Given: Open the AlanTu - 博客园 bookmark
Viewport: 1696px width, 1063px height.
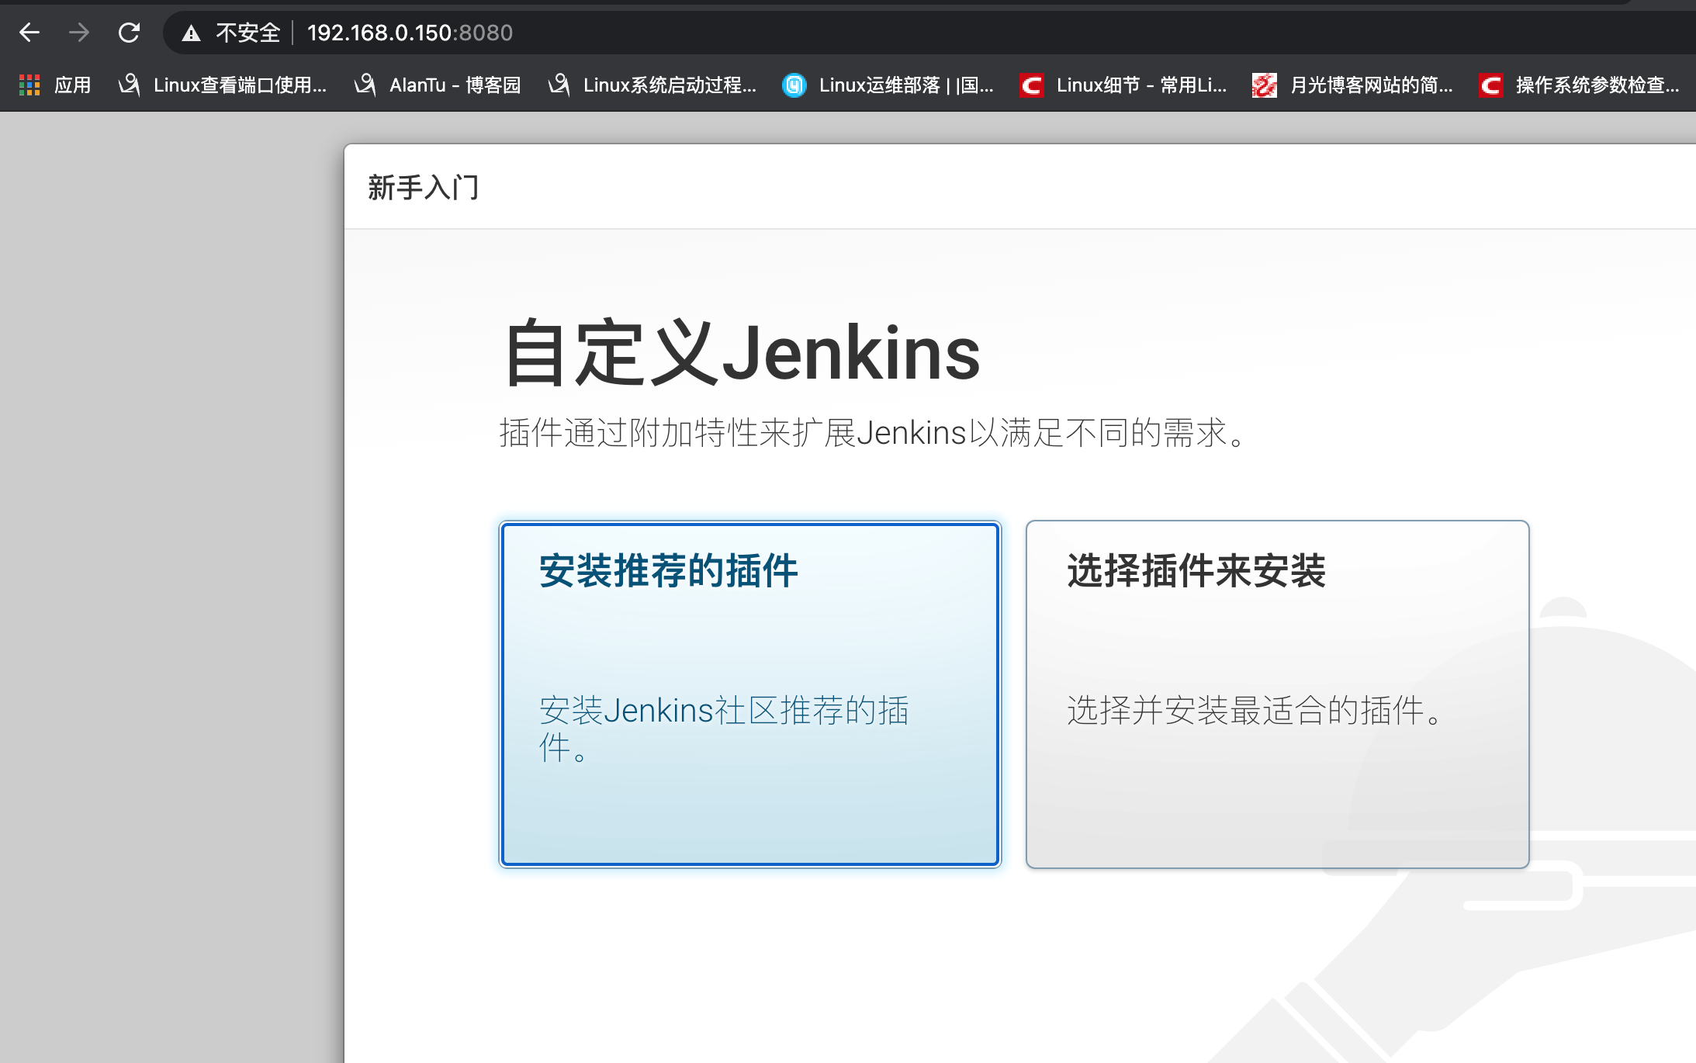Looking at the screenshot, I should tap(438, 85).
